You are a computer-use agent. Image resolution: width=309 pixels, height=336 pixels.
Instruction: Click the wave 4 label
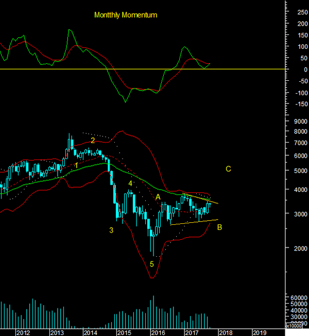tap(130, 183)
